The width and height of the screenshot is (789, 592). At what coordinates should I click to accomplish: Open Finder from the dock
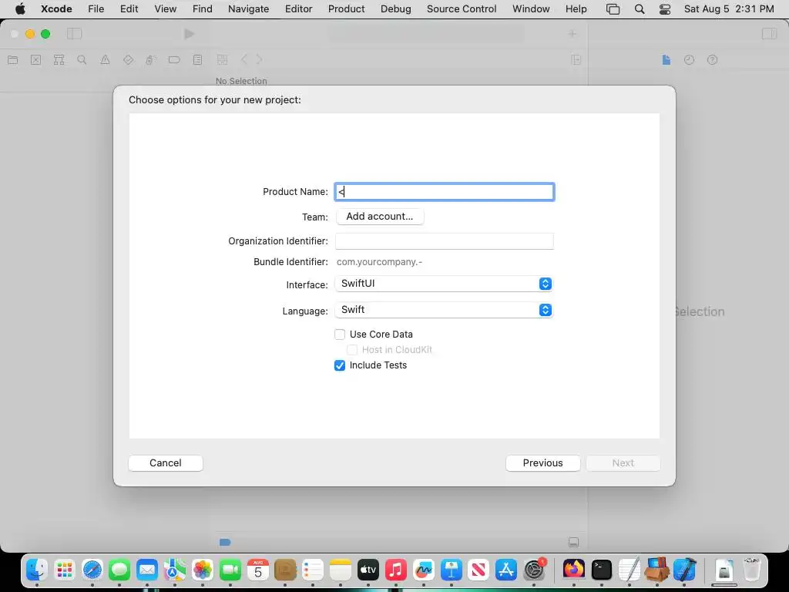pyautogui.click(x=37, y=570)
